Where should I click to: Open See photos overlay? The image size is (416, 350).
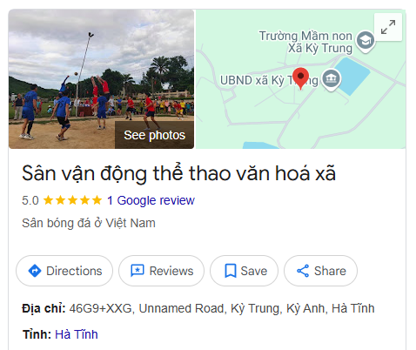coord(154,135)
